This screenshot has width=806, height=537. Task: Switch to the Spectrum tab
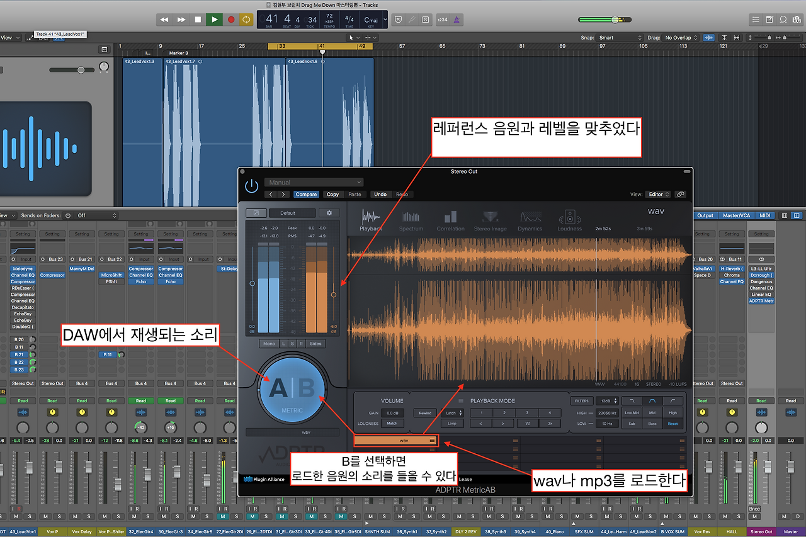click(x=411, y=220)
